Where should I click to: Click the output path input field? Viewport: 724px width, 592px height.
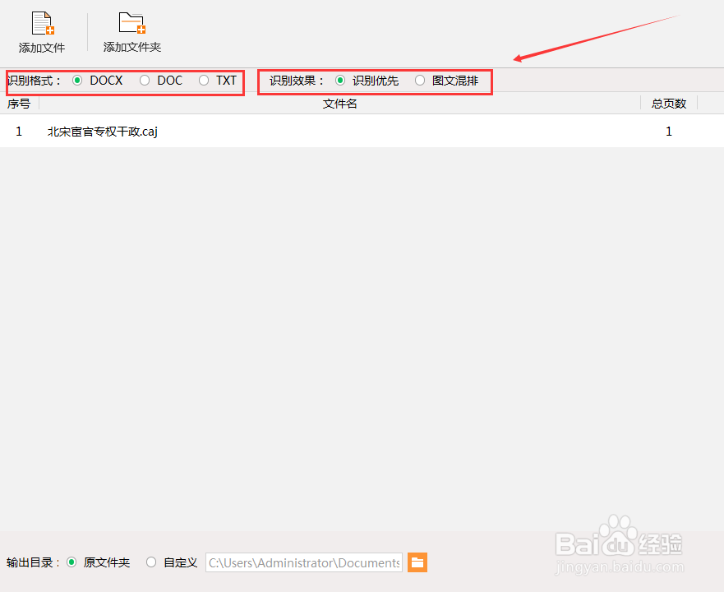tap(302, 562)
